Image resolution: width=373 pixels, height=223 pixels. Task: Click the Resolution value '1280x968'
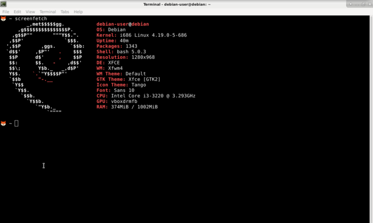point(143,57)
